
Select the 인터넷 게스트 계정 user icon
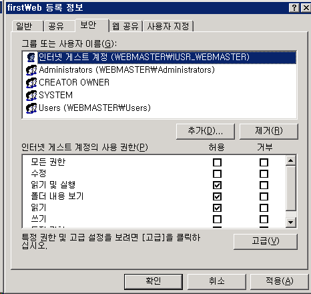pyautogui.click(x=31, y=57)
